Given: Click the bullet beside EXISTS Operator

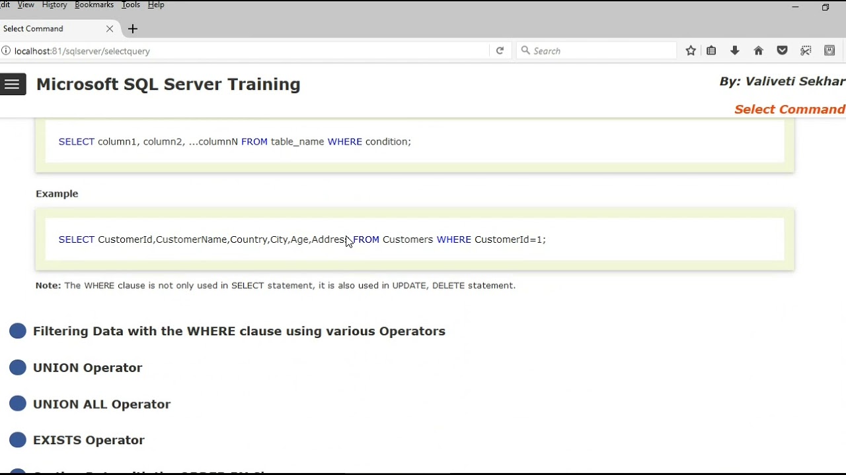Looking at the screenshot, I should 18,440.
